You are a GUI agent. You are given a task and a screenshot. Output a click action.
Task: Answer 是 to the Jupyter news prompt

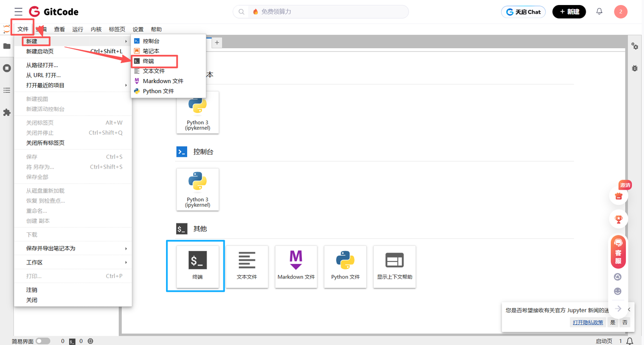(x=613, y=322)
